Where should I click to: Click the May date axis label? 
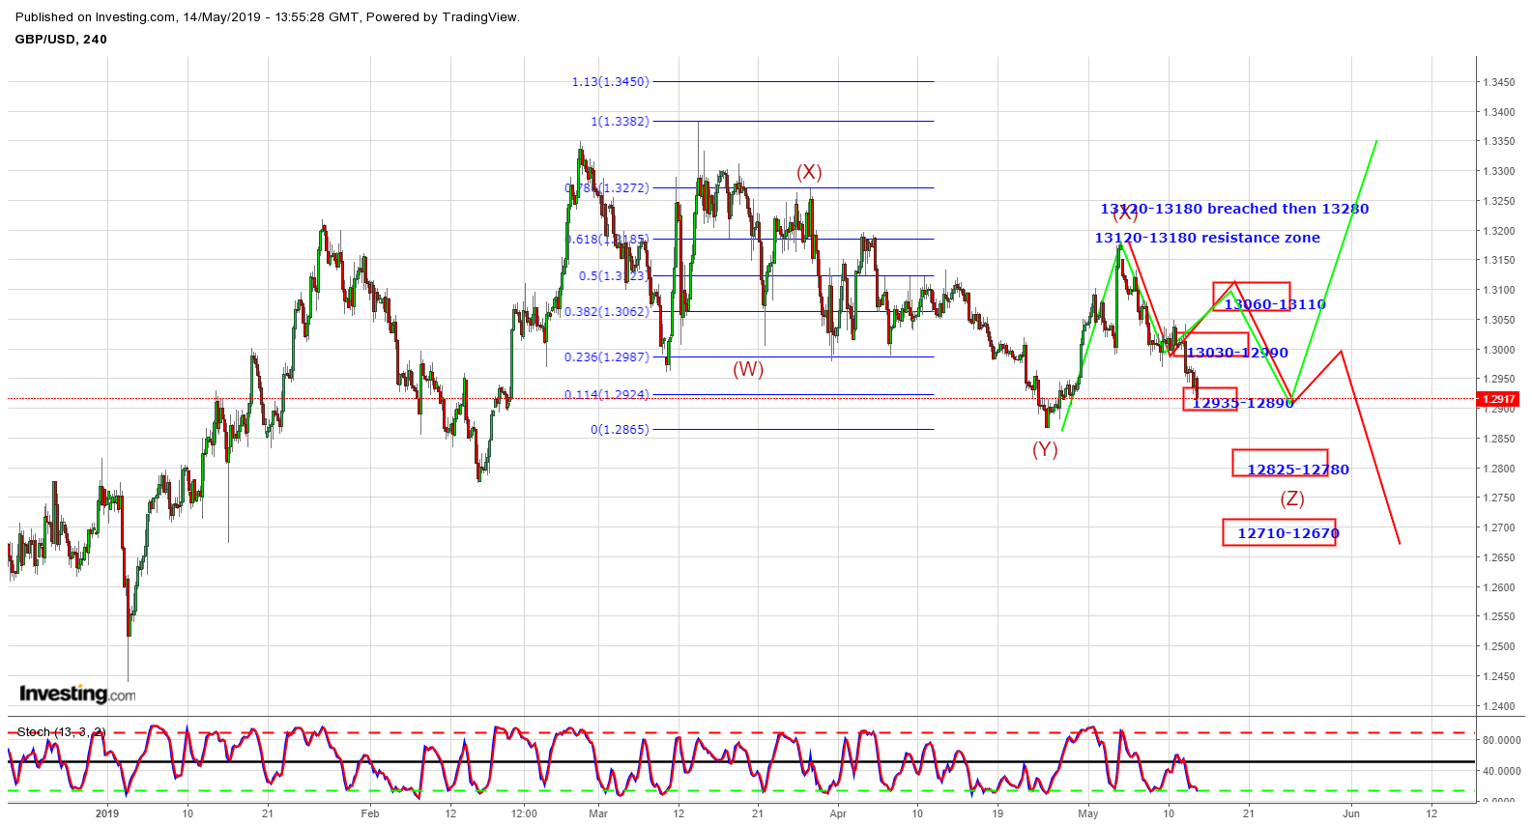[1088, 813]
